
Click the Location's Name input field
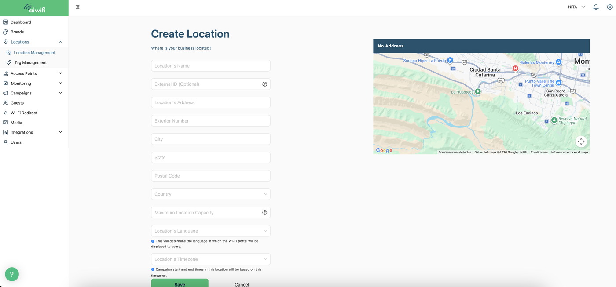pos(210,66)
